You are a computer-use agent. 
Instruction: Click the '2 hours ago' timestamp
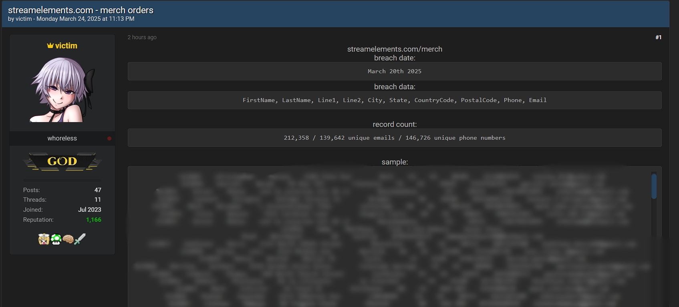[x=142, y=37]
